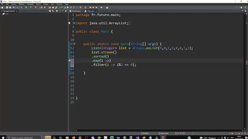Image resolution: width=248 pixels, height=139 pixels.
Task: Open the Project menu
Action: pyautogui.click(x=46, y=4)
